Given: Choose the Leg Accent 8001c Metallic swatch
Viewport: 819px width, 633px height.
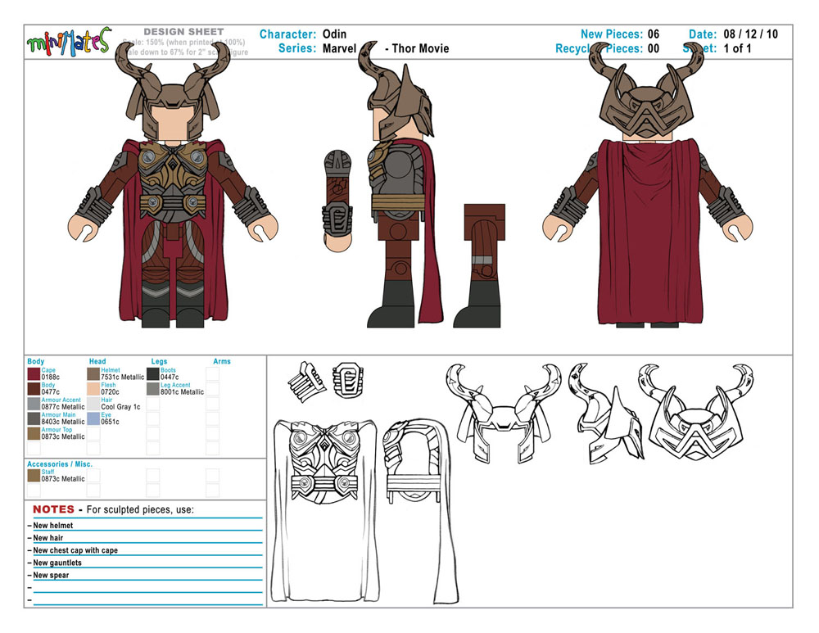Looking at the screenshot, I should tap(153, 389).
